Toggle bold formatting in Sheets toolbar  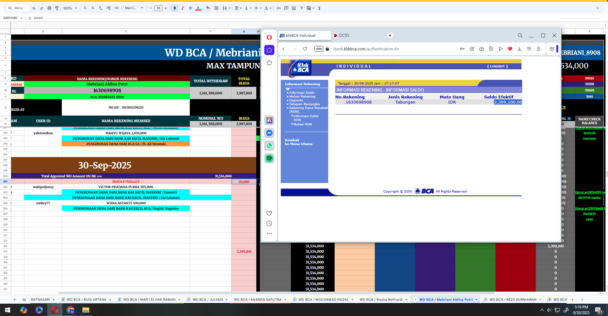(x=175, y=8)
